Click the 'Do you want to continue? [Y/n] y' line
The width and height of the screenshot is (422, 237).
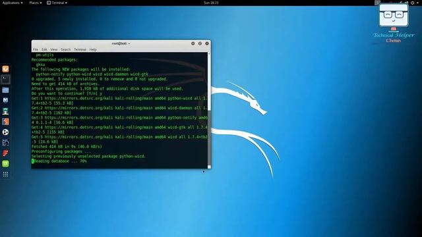click(67, 93)
